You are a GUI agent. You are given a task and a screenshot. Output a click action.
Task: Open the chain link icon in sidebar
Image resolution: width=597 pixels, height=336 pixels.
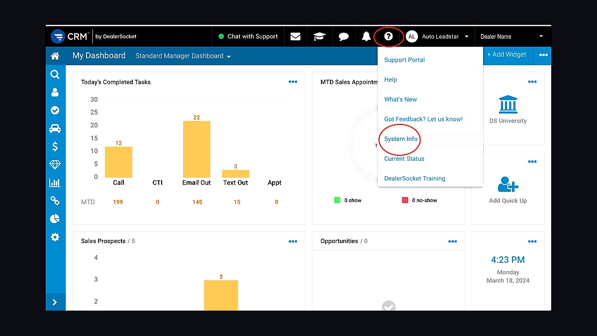pos(55,201)
